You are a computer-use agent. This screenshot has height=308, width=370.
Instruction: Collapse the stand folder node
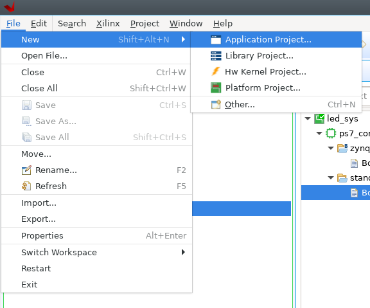(331, 177)
